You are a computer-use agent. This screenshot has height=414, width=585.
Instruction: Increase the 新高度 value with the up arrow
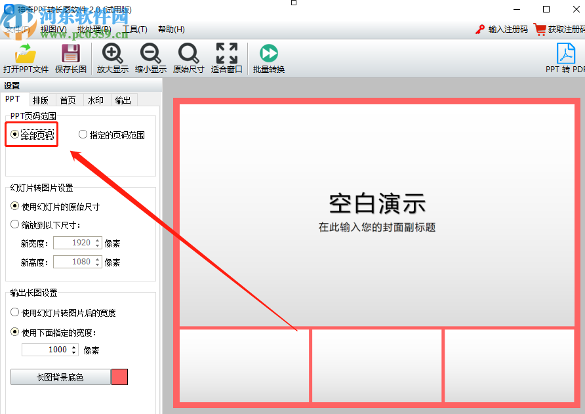pos(97,259)
